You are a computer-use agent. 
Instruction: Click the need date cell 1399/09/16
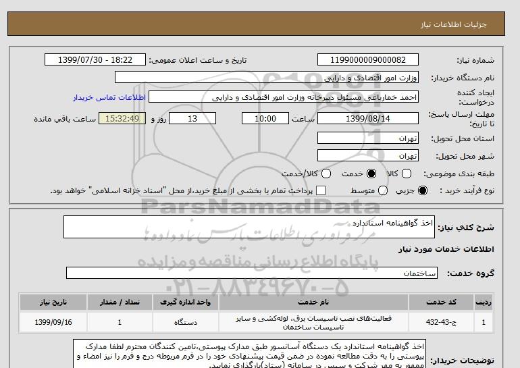(x=53, y=322)
